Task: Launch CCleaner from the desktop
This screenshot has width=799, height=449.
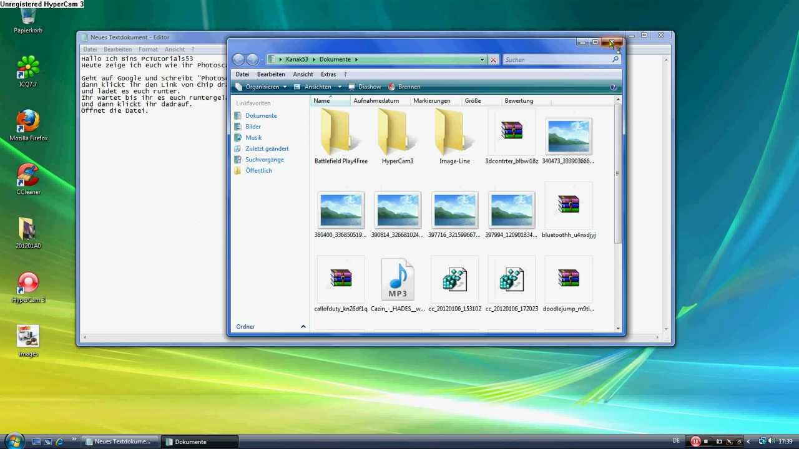Action: [28, 178]
